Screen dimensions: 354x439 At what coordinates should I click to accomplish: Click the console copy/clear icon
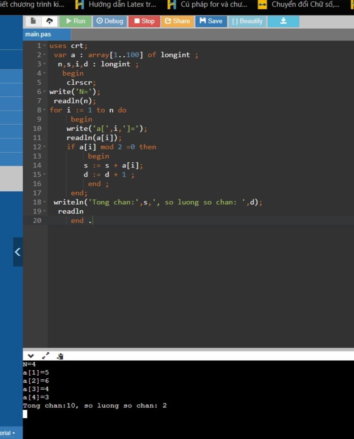click(60, 356)
